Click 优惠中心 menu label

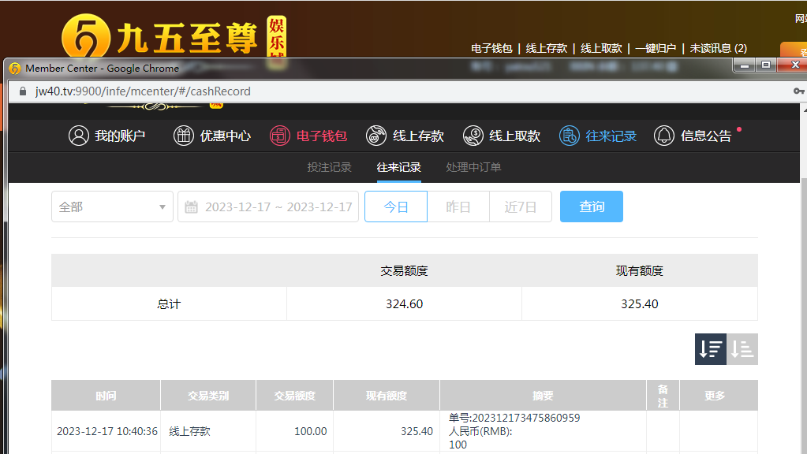click(x=225, y=136)
